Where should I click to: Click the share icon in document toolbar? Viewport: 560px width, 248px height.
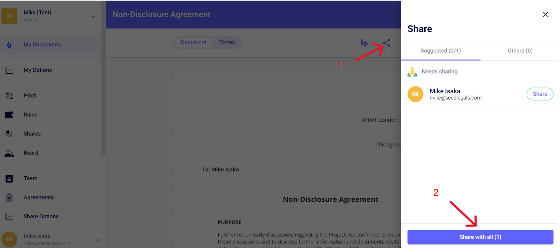386,43
